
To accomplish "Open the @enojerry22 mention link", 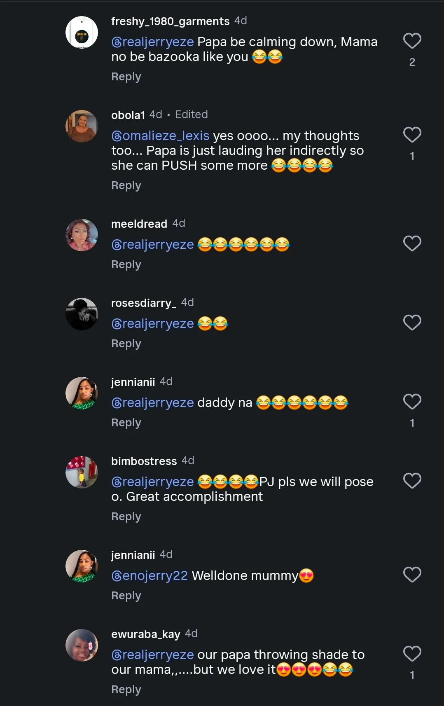I will point(150,576).
